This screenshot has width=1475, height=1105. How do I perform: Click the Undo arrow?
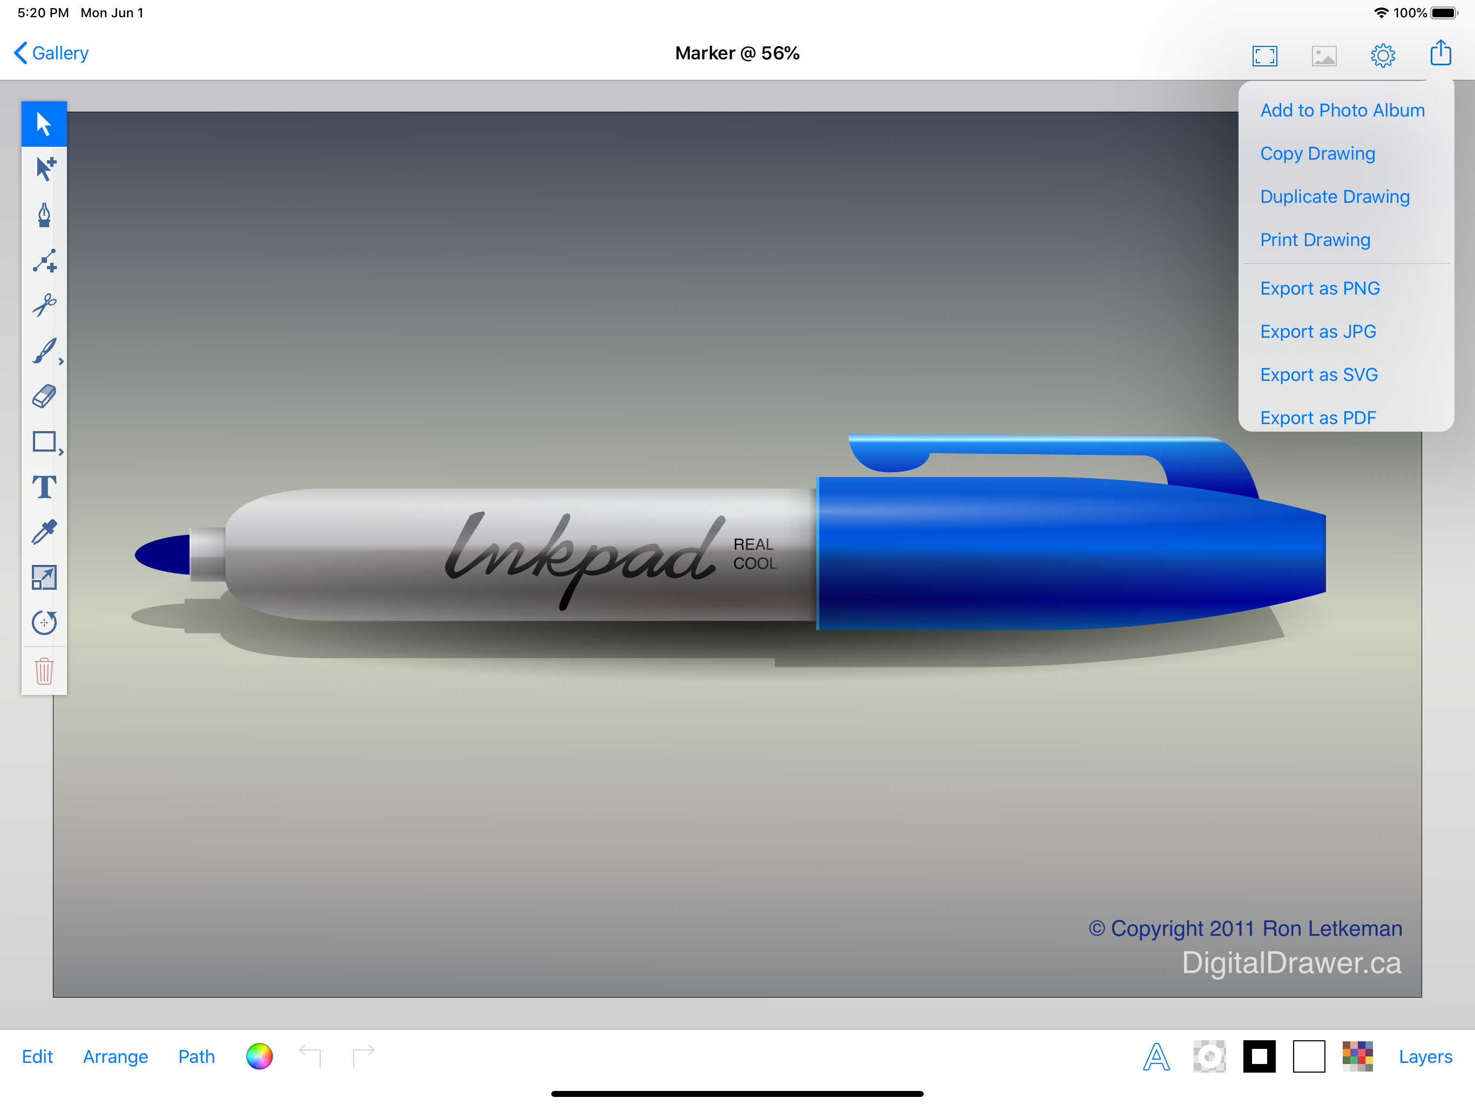(310, 1056)
